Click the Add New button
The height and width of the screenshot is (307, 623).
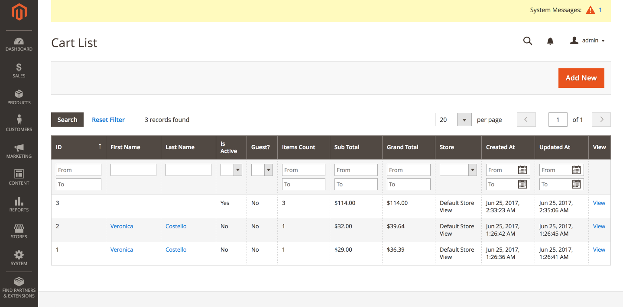coord(581,78)
